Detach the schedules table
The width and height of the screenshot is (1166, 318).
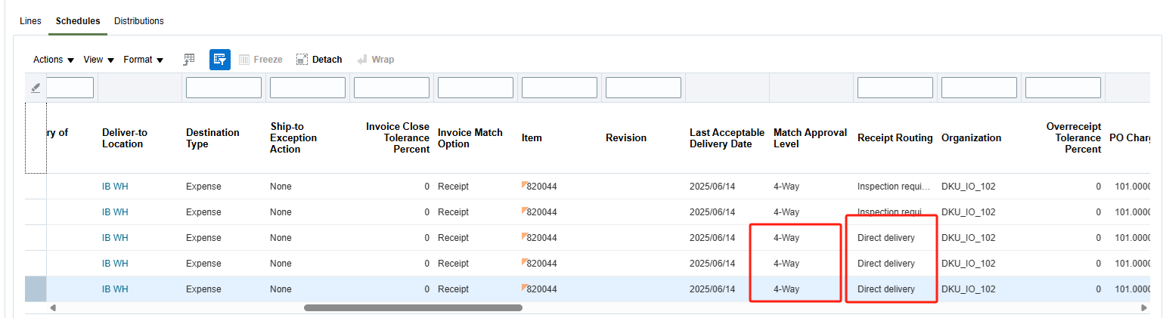tap(318, 60)
